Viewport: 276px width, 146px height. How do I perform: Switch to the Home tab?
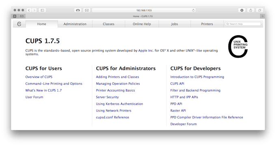coord(41,24)
